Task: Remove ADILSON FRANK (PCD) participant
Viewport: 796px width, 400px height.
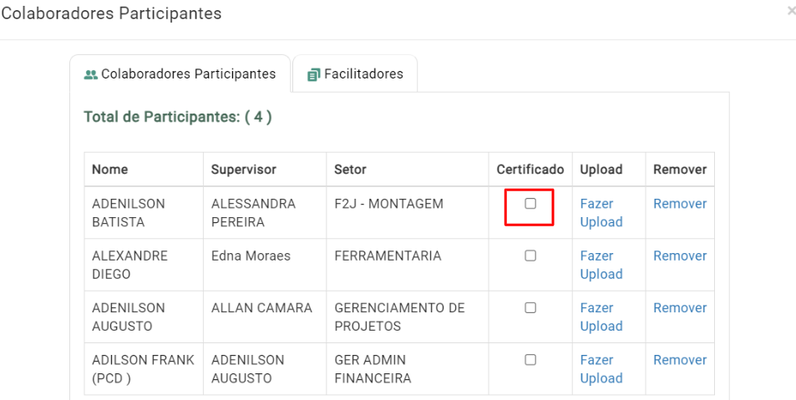Action: point(680,360)
